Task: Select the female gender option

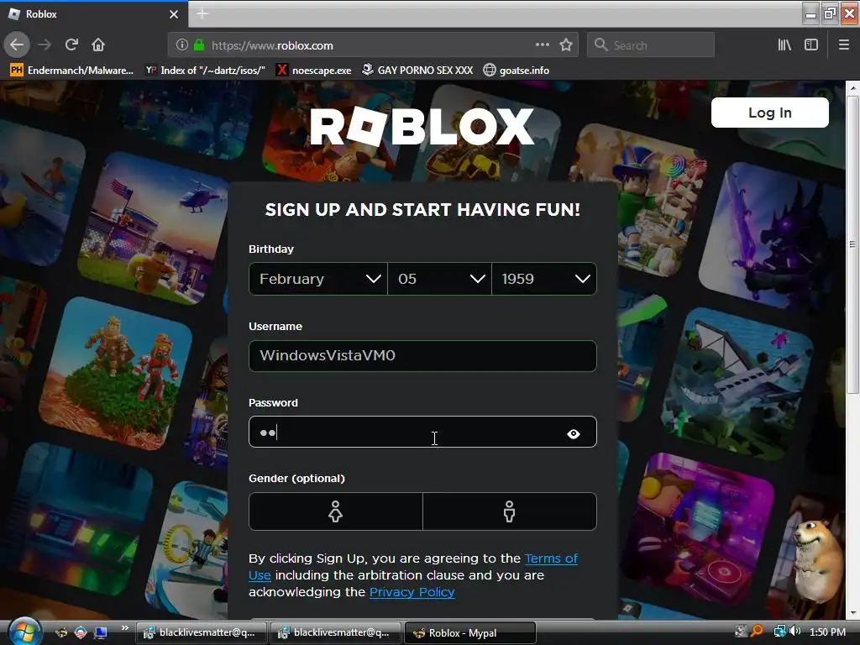Action: pyautogui.click(x=336, y=511)
